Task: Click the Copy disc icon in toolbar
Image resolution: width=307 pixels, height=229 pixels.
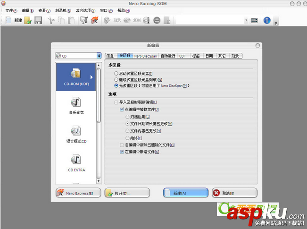Action: 127,20
